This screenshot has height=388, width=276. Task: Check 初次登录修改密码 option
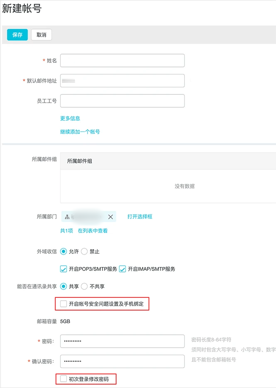[x=63, y=379]
